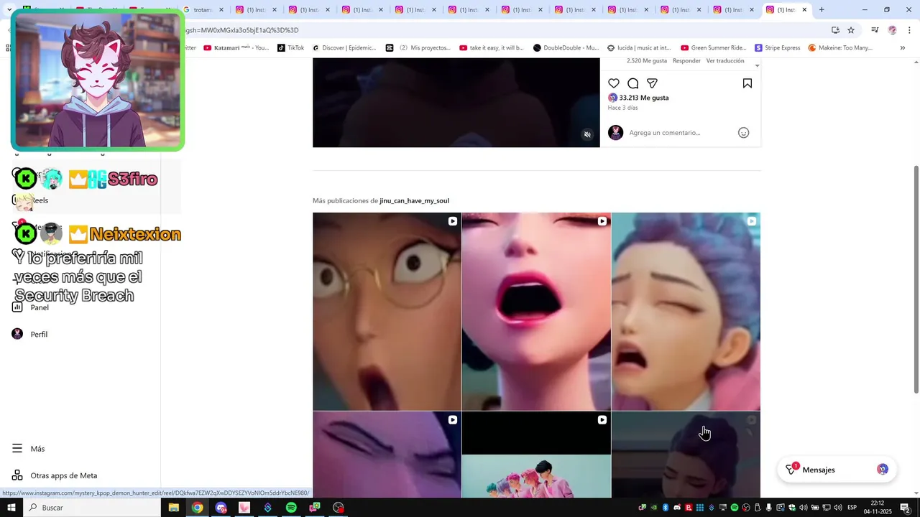Open Otras apps de Meta

point(55,475)
